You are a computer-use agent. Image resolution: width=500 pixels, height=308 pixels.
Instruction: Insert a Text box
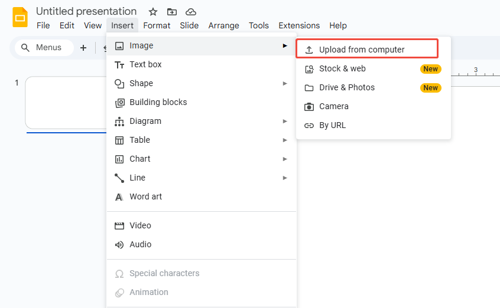[145, 64]
